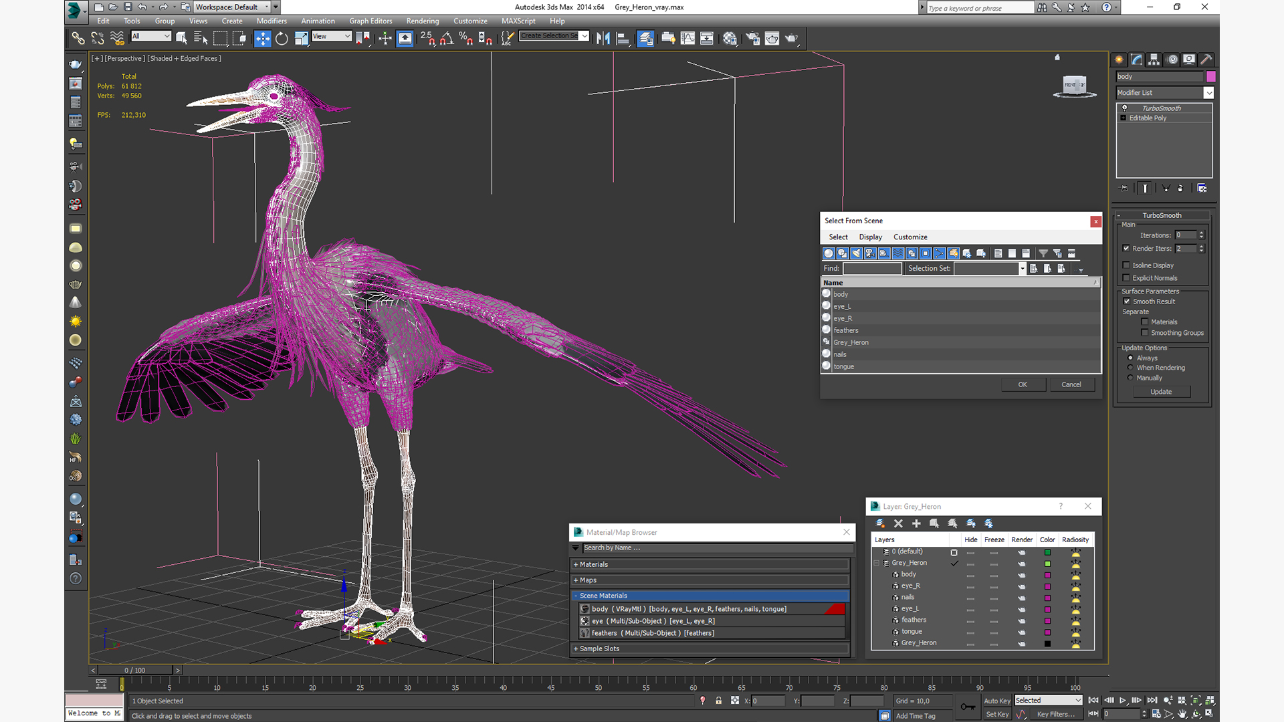The image size is (1284, 722).
Task: Enable Separate by Materials checkbox
Action: pyautogui.click(x=1145, y=322)
